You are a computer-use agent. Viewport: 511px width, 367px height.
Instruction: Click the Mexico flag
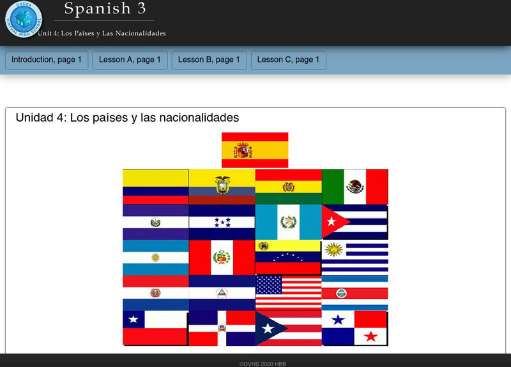(x=355, y=187)
